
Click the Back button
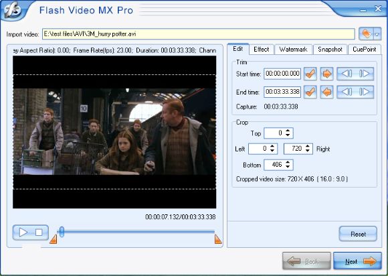click(306, 261)
